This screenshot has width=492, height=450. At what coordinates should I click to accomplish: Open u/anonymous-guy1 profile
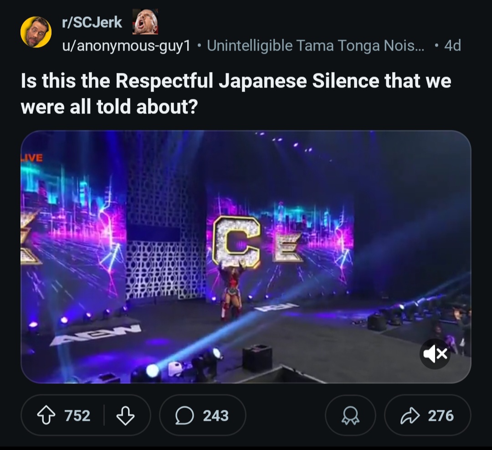(126, 46)
